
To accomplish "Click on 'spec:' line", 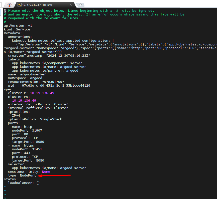I will [x=9, y=89].
